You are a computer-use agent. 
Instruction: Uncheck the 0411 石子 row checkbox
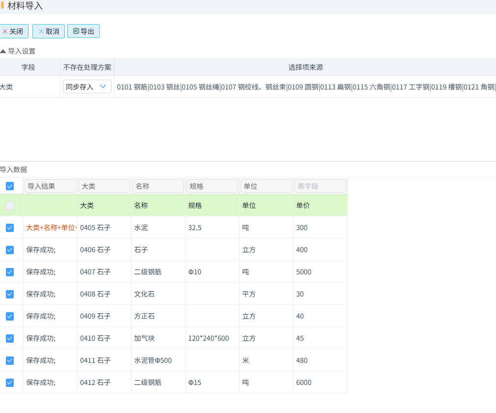pos(10,361)
